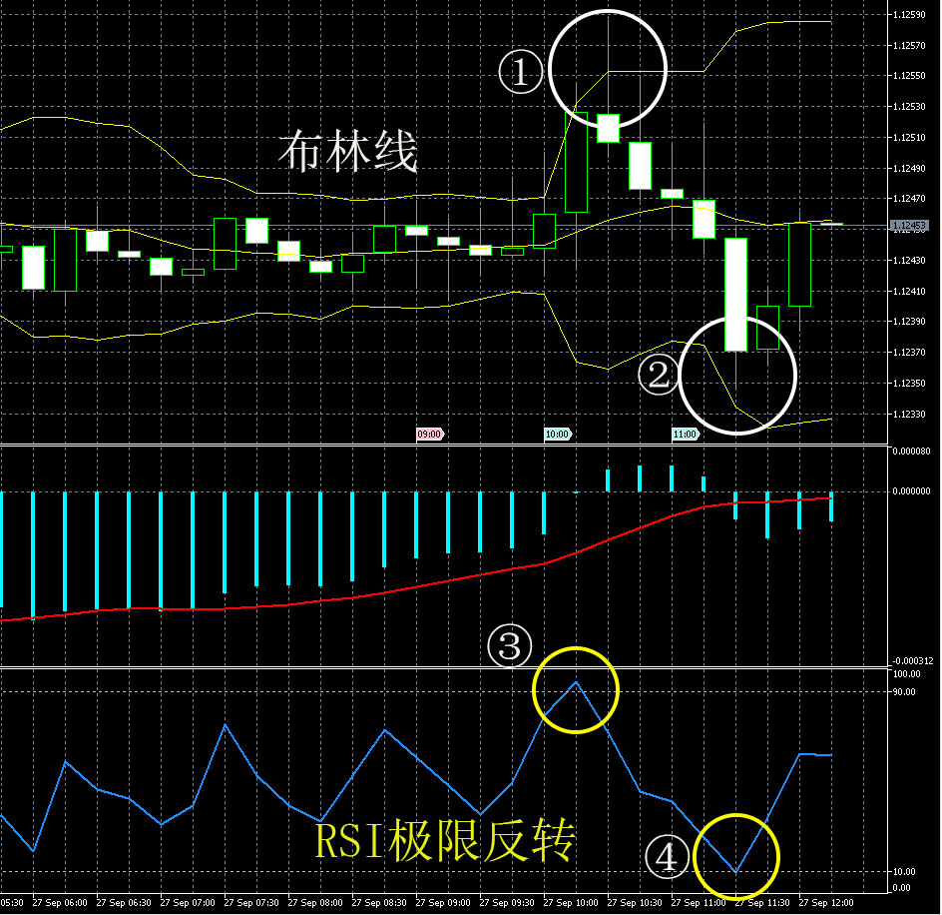Click the ④ number label
Image resolution: width=942 pixels, height=915 pixels.
click(x=666, y=856)
